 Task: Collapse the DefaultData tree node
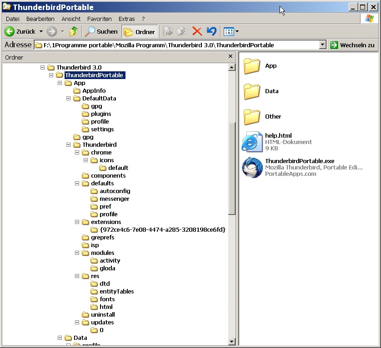[69, 99]
